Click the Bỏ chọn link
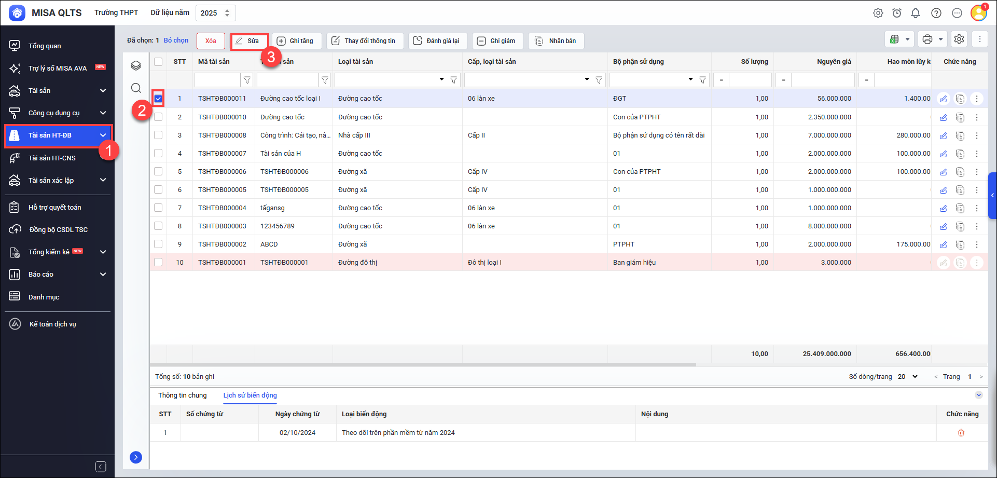 click(176, 40)
